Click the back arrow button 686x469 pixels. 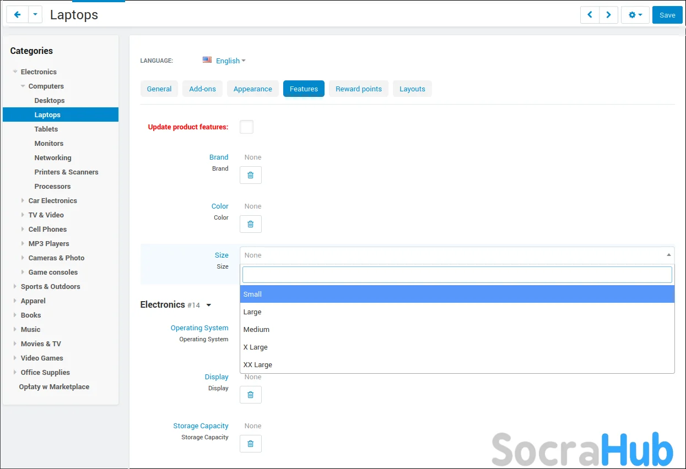click(x=17, y=15)
